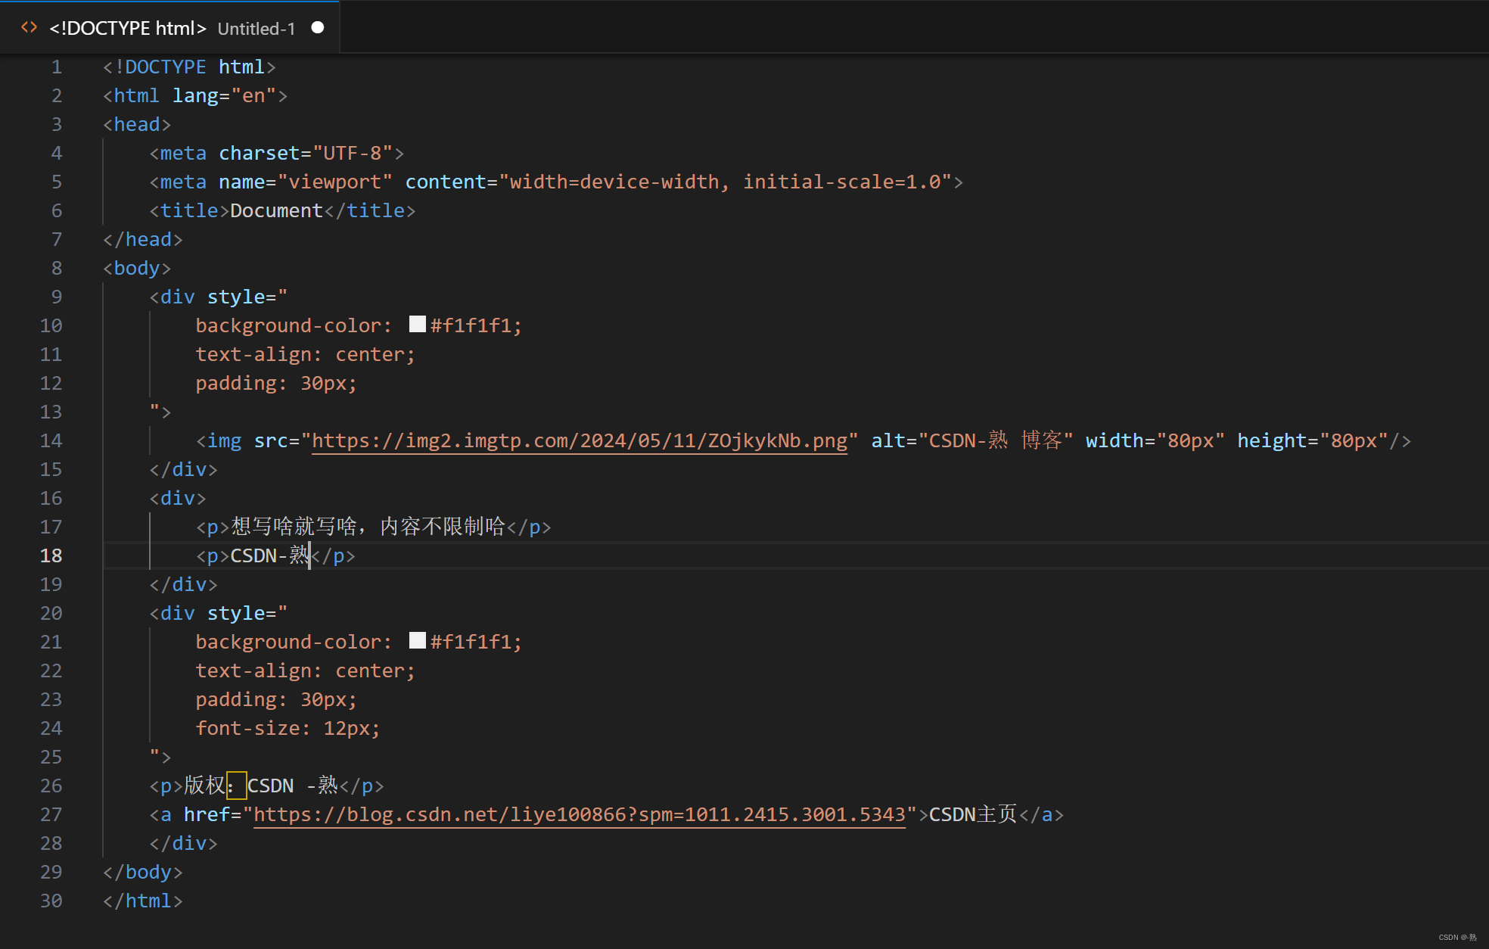This screenshot has width=1489, height=949.
Task: Click the closing div on line 15
Action: coord(184,469)
